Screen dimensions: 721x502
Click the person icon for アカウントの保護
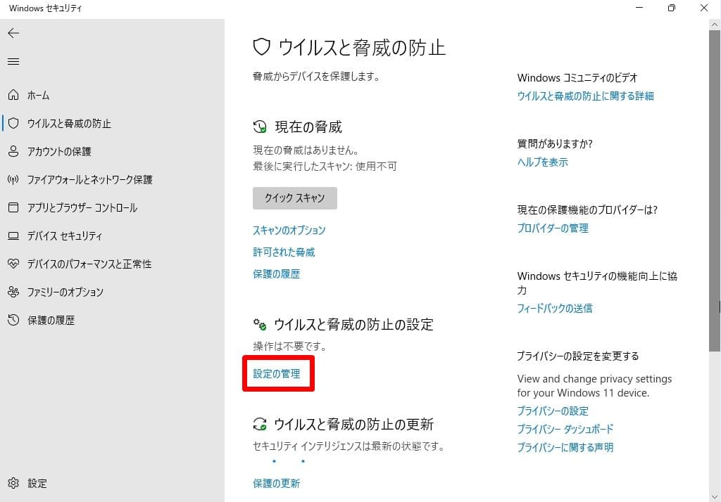pos(13,151)
